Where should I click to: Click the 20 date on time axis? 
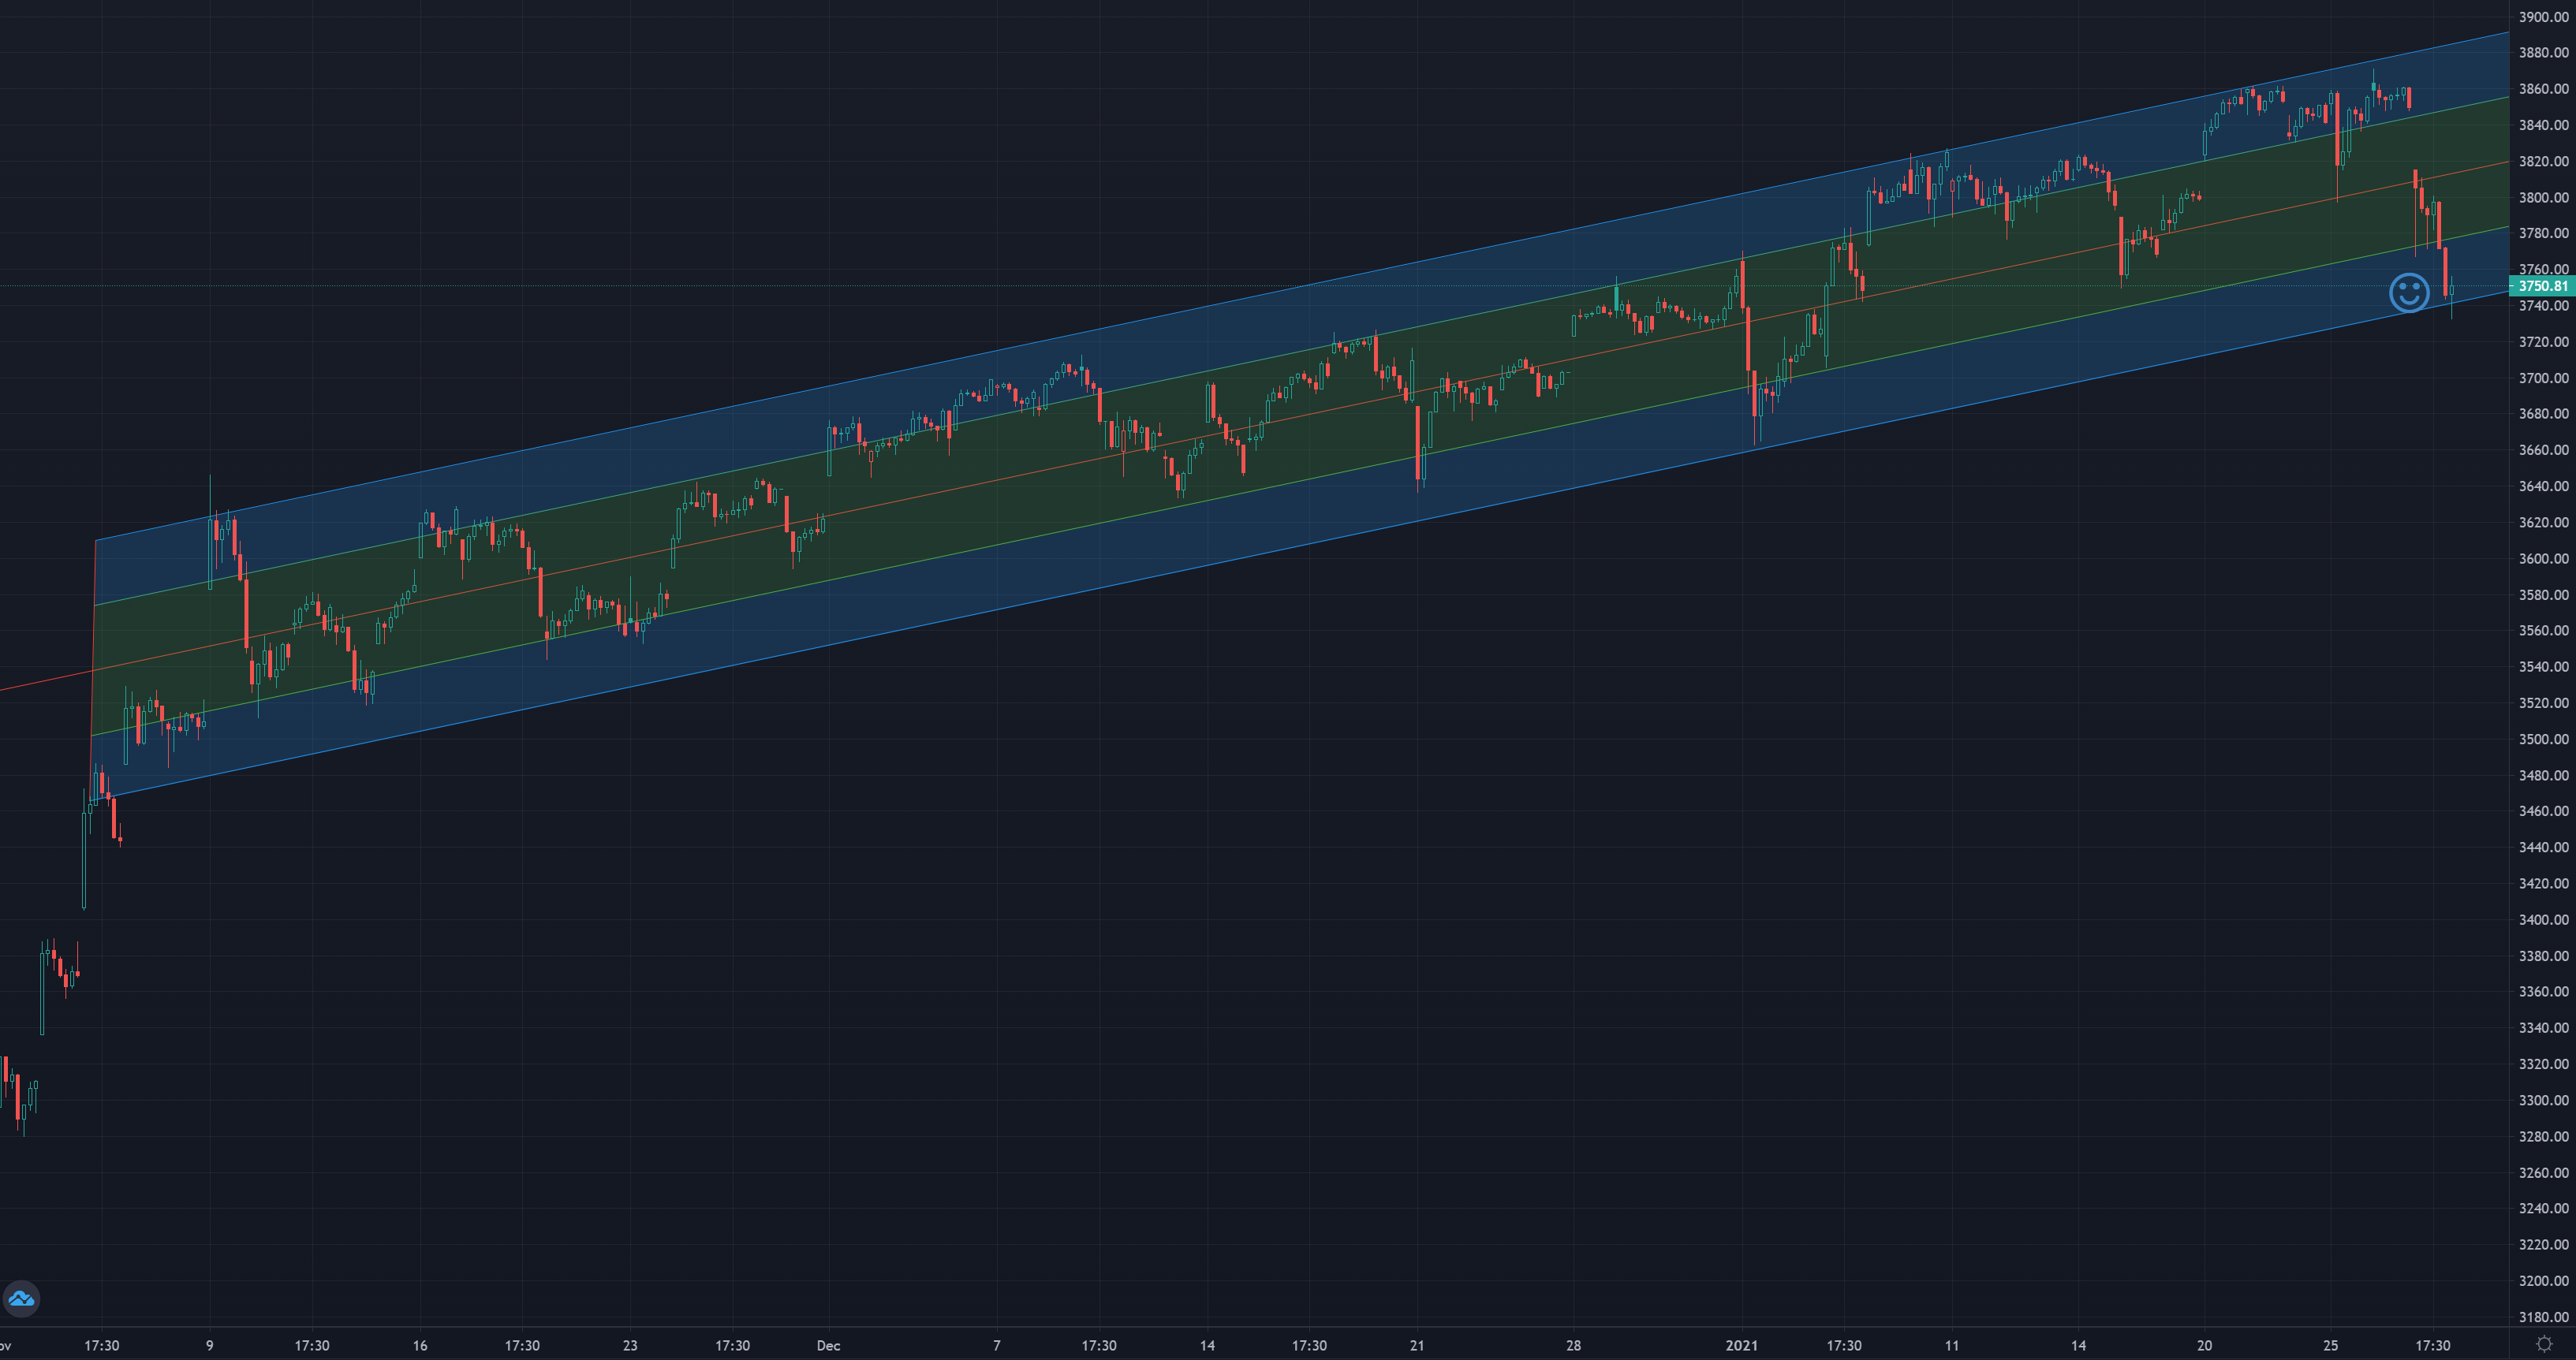pyautogui.click(x=2204, y=1345)
